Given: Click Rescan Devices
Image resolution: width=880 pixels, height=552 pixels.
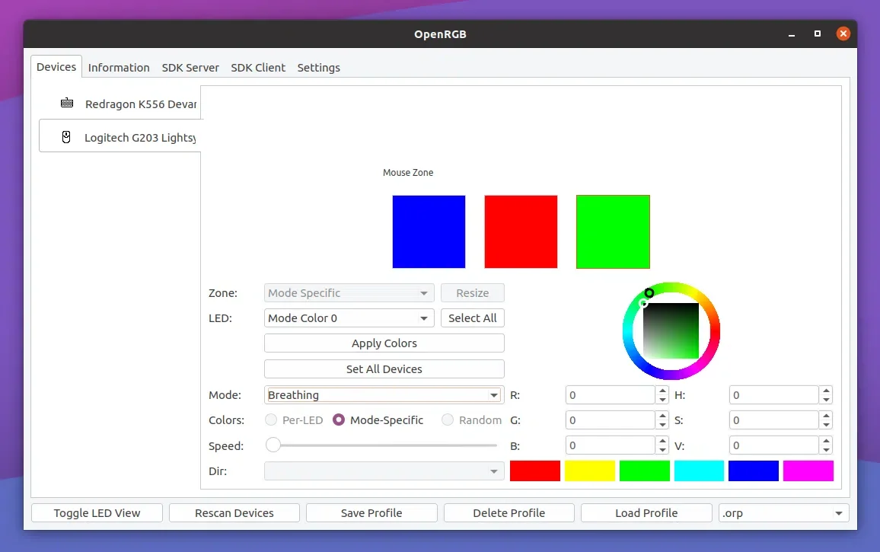Looking at the screenshot, I should point(234,512).
